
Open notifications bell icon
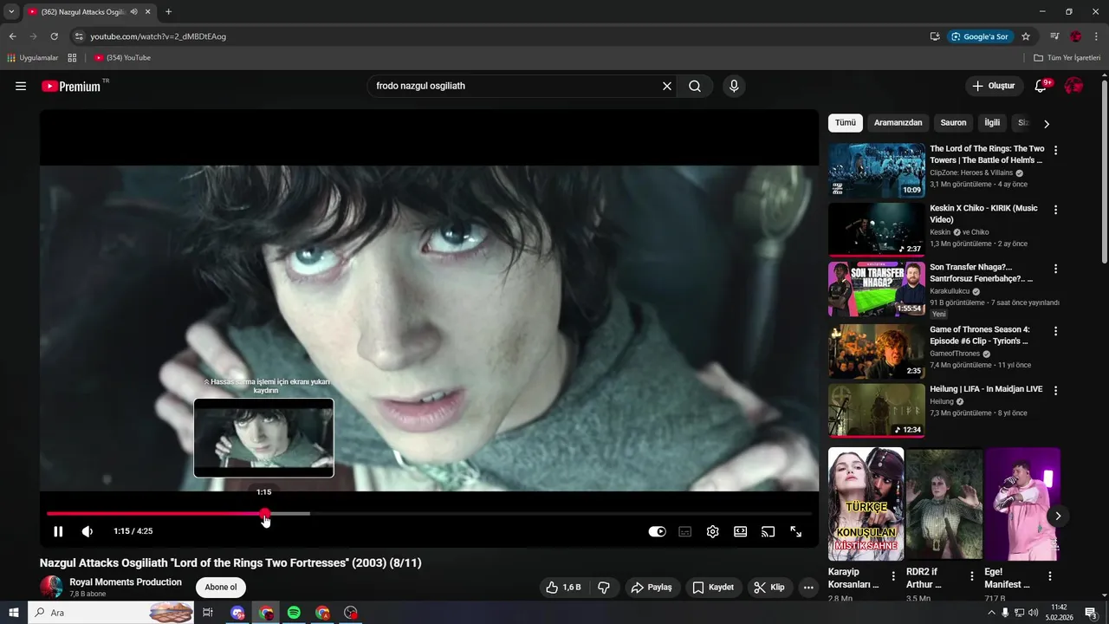tap(1041, 86)
